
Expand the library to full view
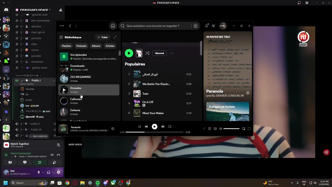(x=115, y=37)
